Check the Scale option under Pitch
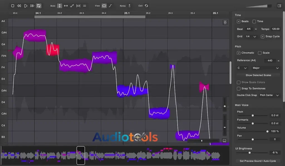The height and width of the screenshot is (166, 285). point(260,53)
